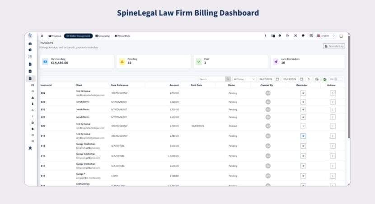This screenshot has height=204, width=375.
Task: Open the calendar picker for 07/03/2026 date
Action: coord(301,79)
